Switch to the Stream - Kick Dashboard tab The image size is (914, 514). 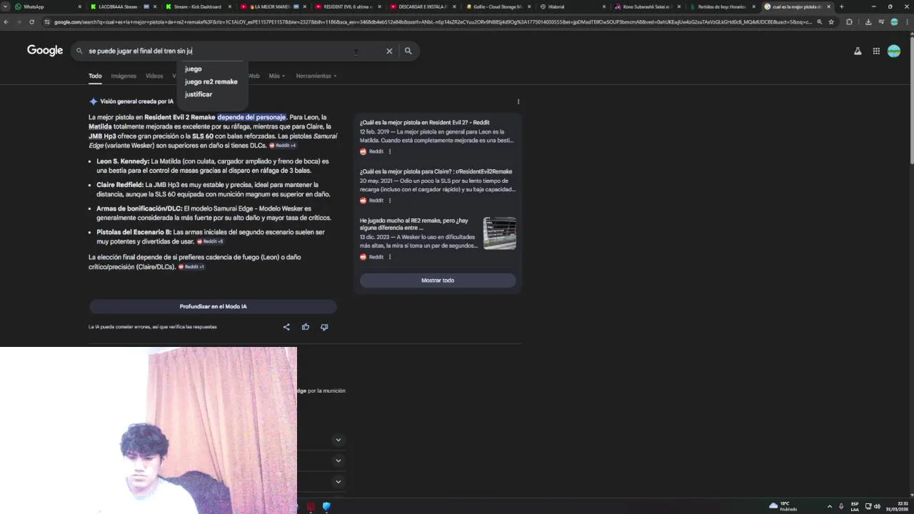point(199,6)
